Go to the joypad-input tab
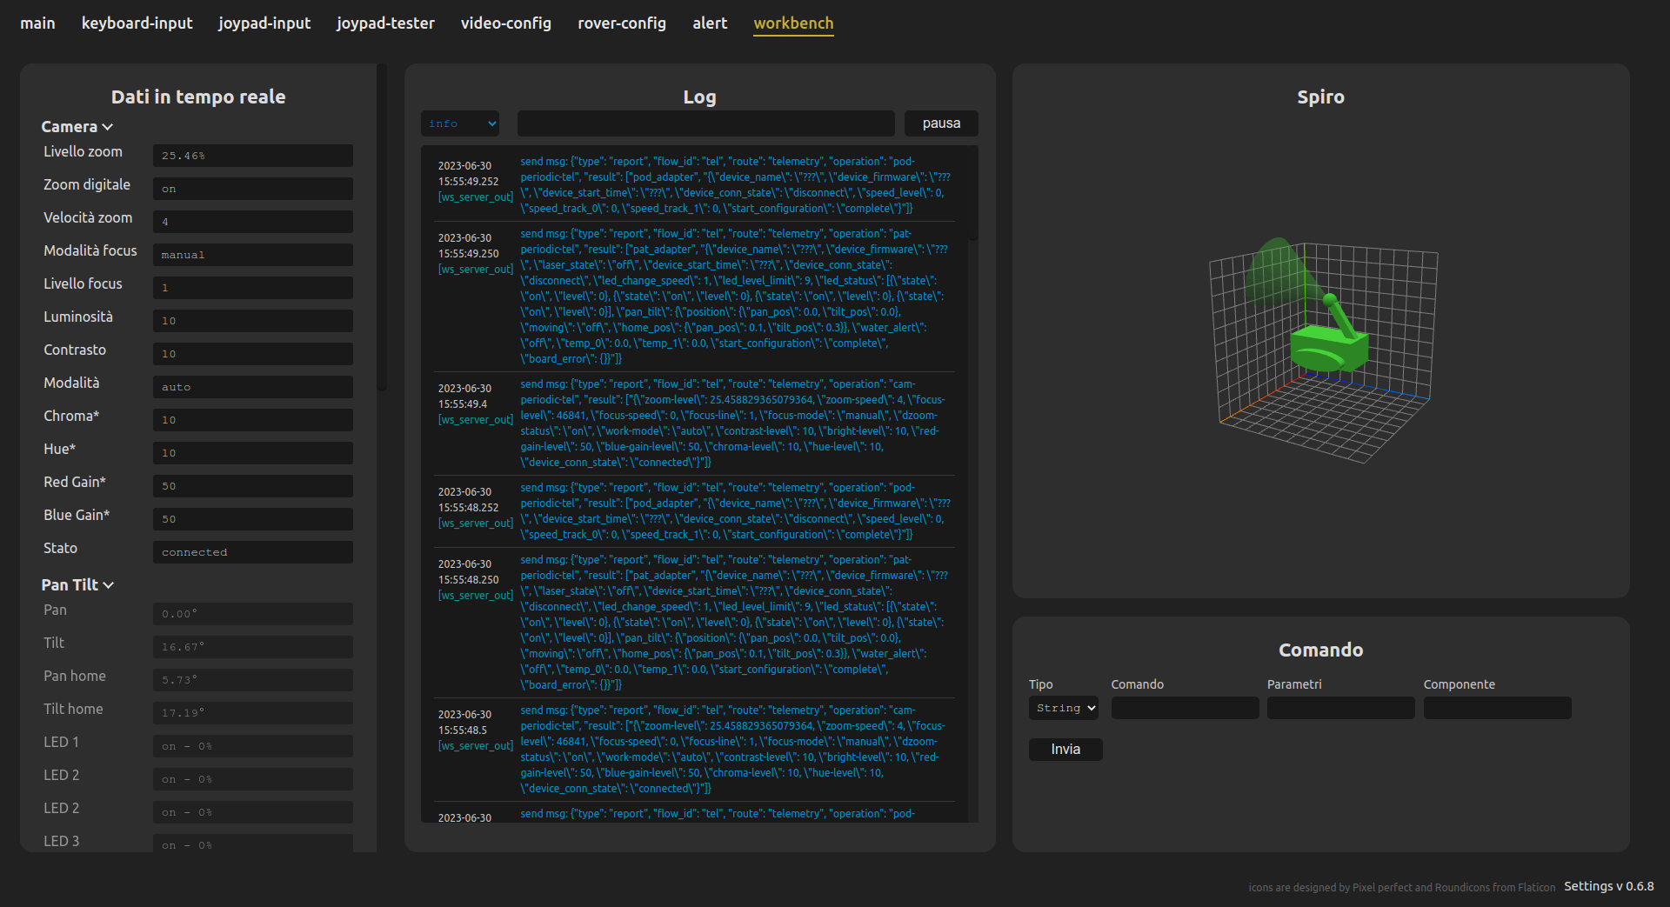The height and width of the screenshot is (907, 1670). (x=264, y=23)
